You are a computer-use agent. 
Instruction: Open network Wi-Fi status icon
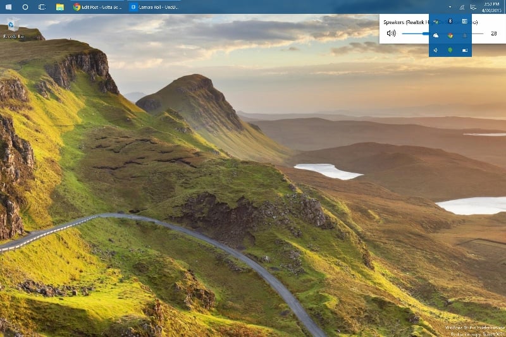pos(462,6)
